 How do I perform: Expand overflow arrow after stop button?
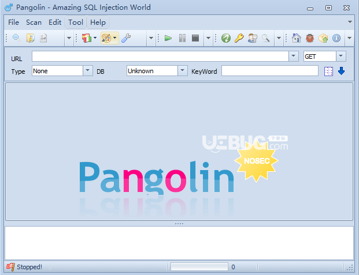[208, 38]
